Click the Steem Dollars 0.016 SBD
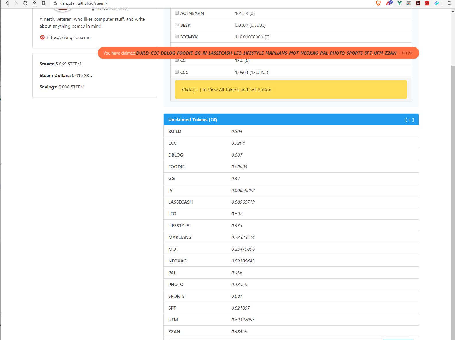Screen dimensions: 455x340 (x=66, y=75)
